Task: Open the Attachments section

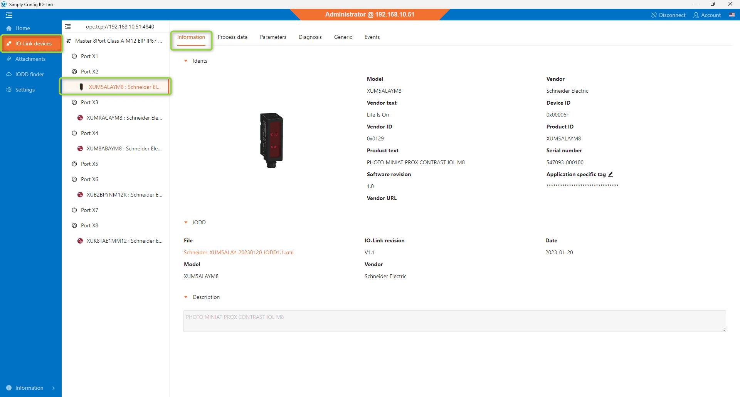Action: (x=30, y=58)
